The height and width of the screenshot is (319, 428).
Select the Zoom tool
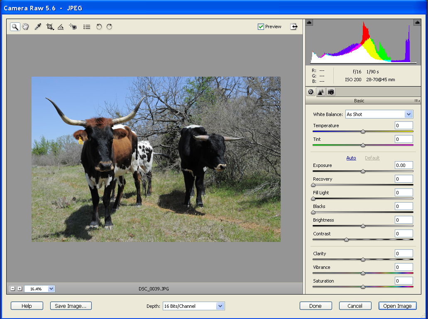[15, 27]
